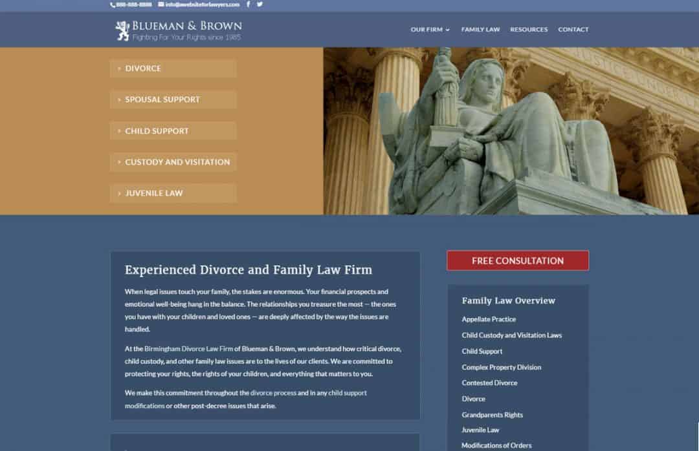Open Complex Property Division link
The image size is (699, 451).
pyautogui.click(x=502, y=367)
